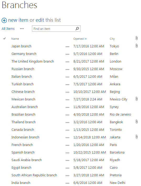Open ellipsis menu for Canada branch

[x=67, y=130]
